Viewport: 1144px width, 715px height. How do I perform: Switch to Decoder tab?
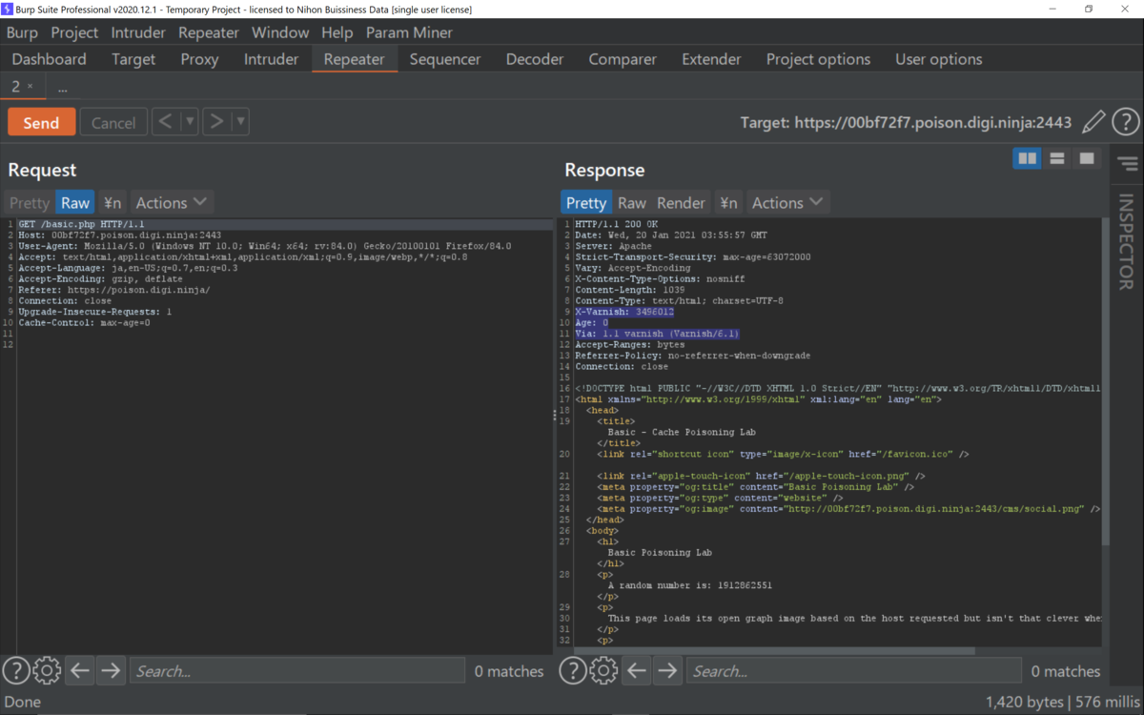point(535,59)
